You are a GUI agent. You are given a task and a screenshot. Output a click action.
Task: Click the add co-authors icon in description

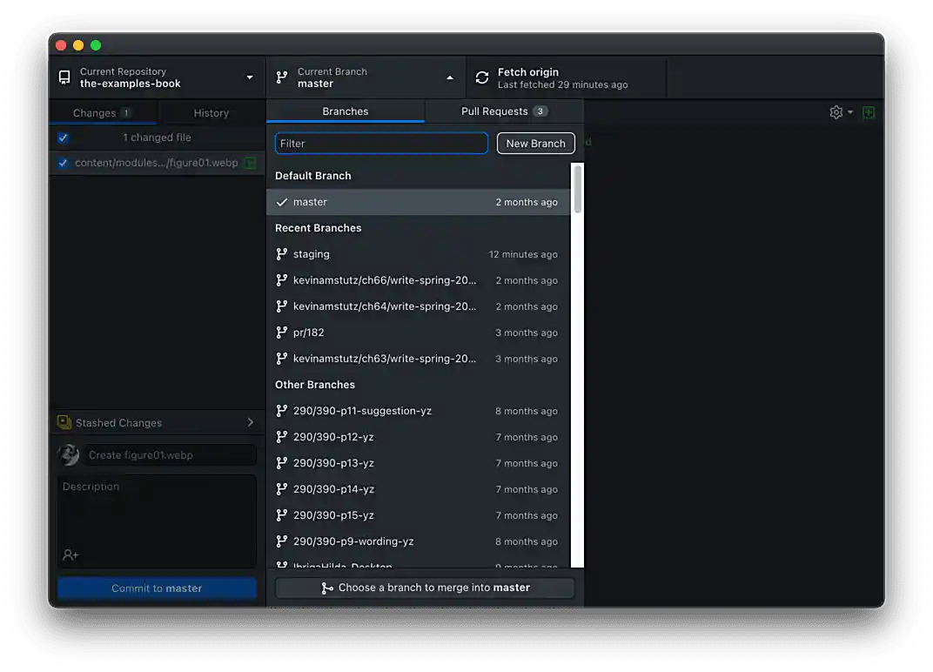(x=70, y=554)
